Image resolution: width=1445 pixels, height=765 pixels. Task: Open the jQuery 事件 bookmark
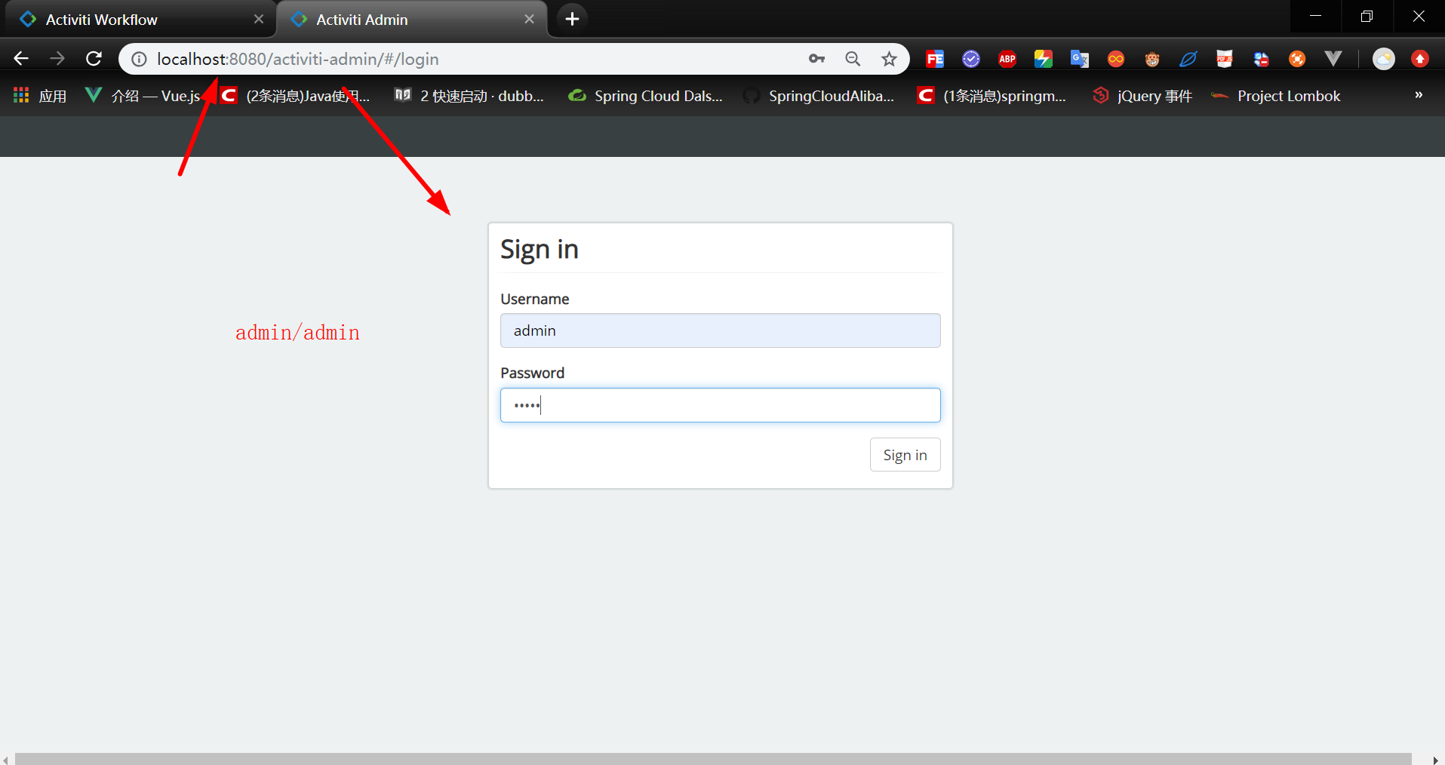click(x=1142, y=96)
